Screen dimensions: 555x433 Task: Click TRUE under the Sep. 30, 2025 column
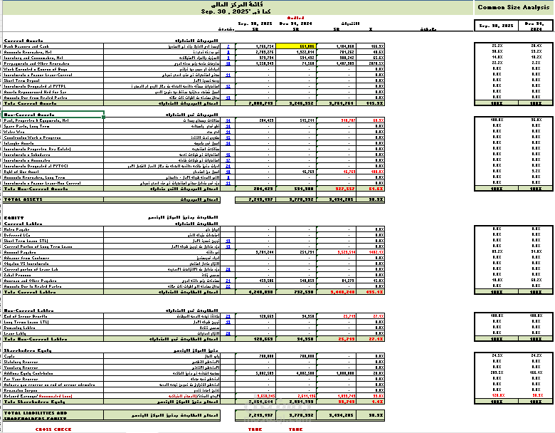click(255, 429)
